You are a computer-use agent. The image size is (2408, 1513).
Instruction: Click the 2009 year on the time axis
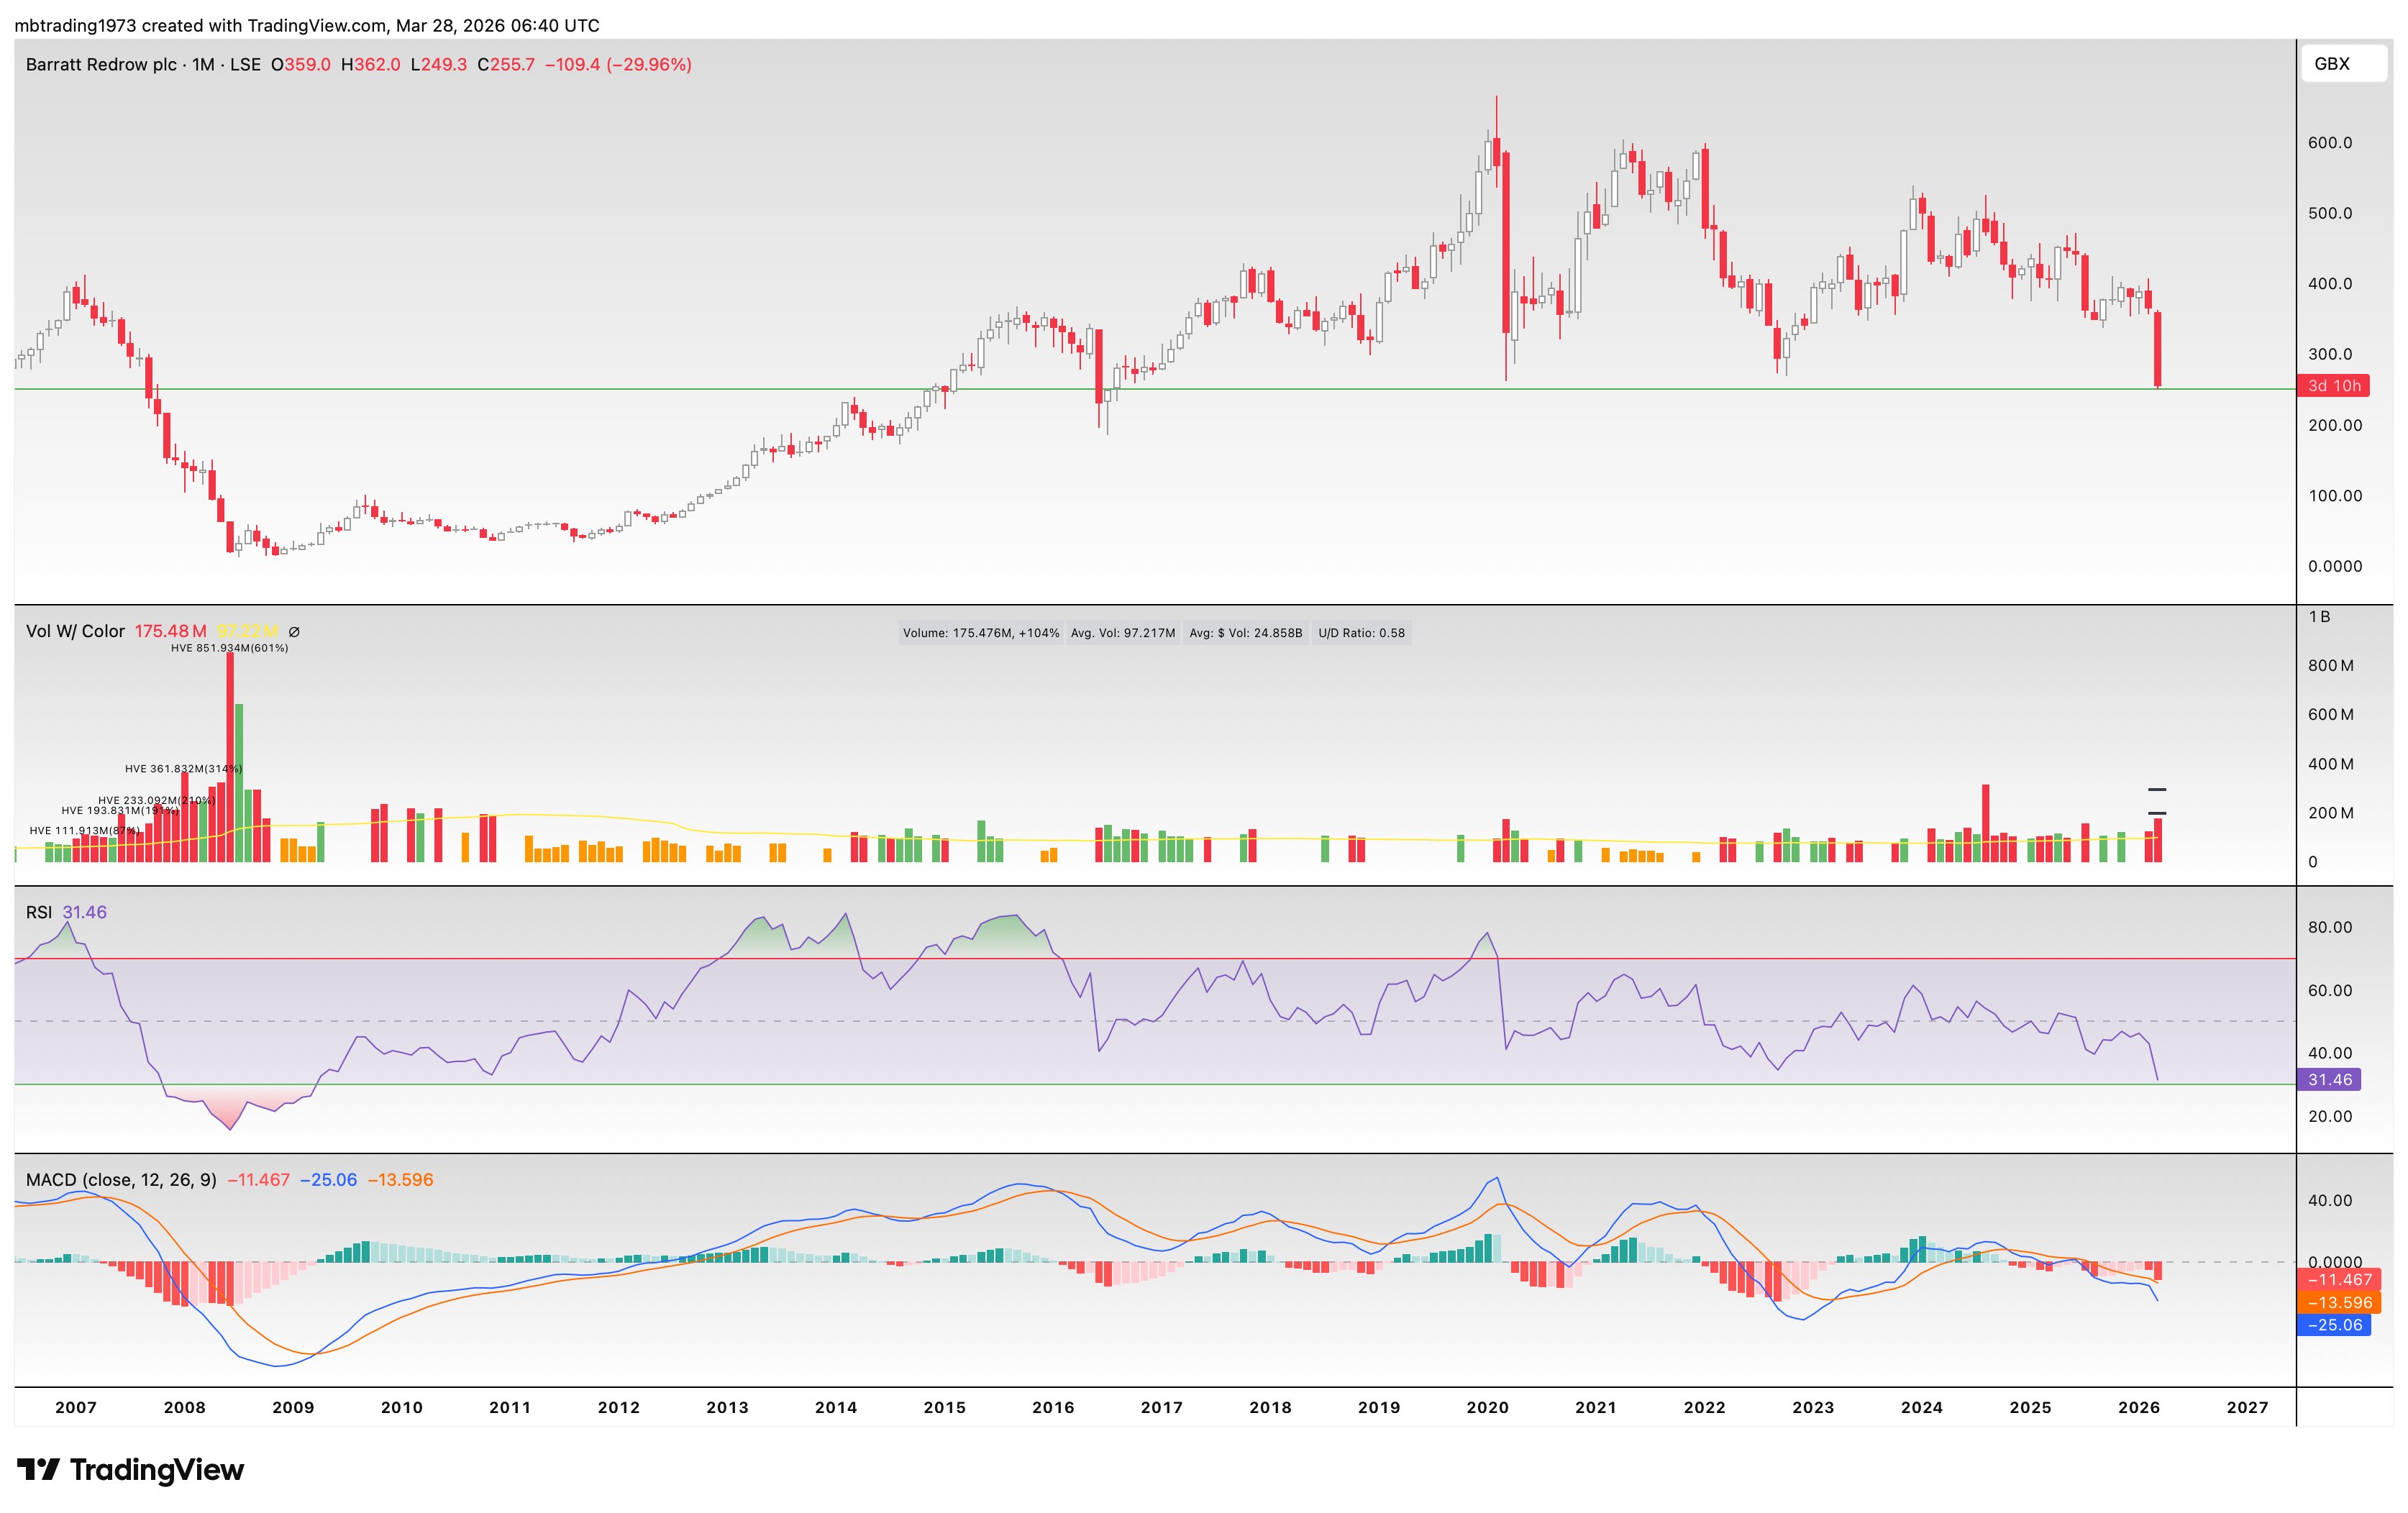[x=293, y=1407]
